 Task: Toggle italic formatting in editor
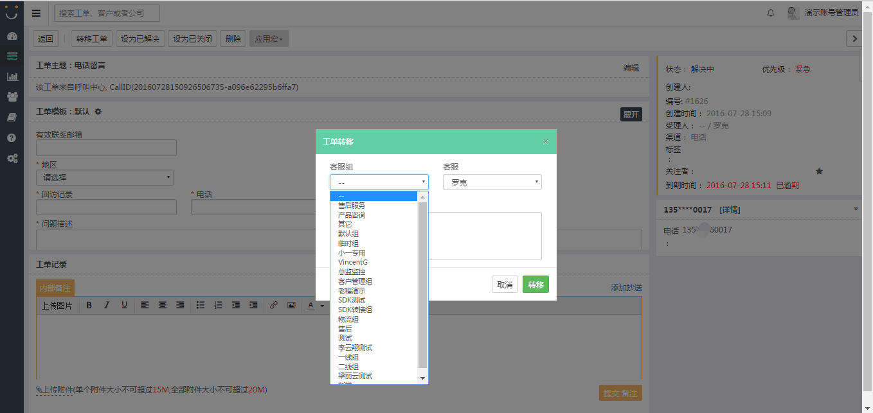click(107, 305)
